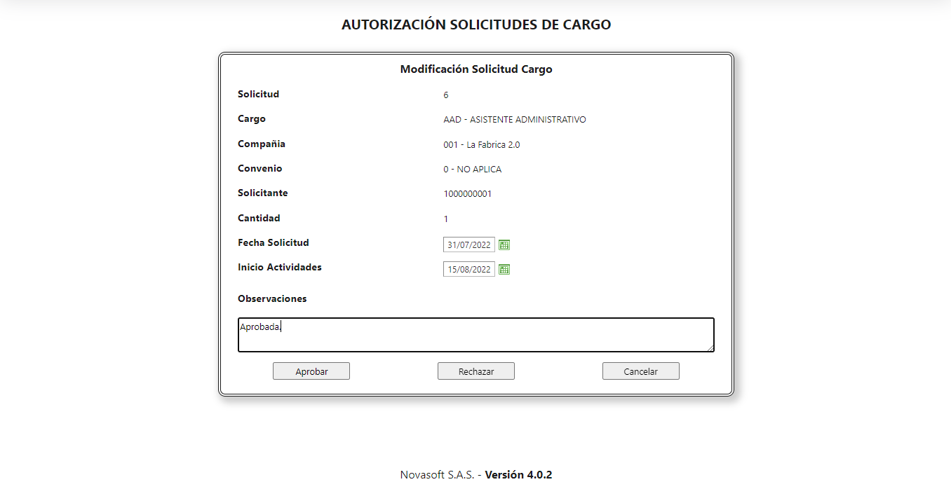
Task: Select the solicitud number 6 value
Action: click(445, 94)
